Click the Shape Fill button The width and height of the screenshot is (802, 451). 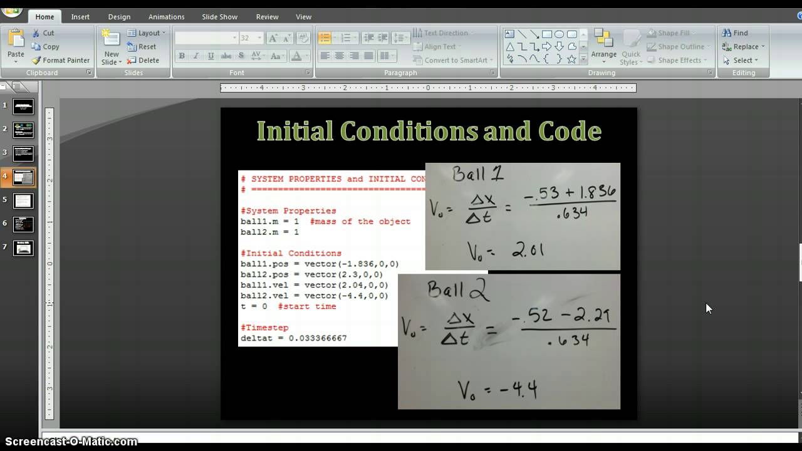coord(670,33)
